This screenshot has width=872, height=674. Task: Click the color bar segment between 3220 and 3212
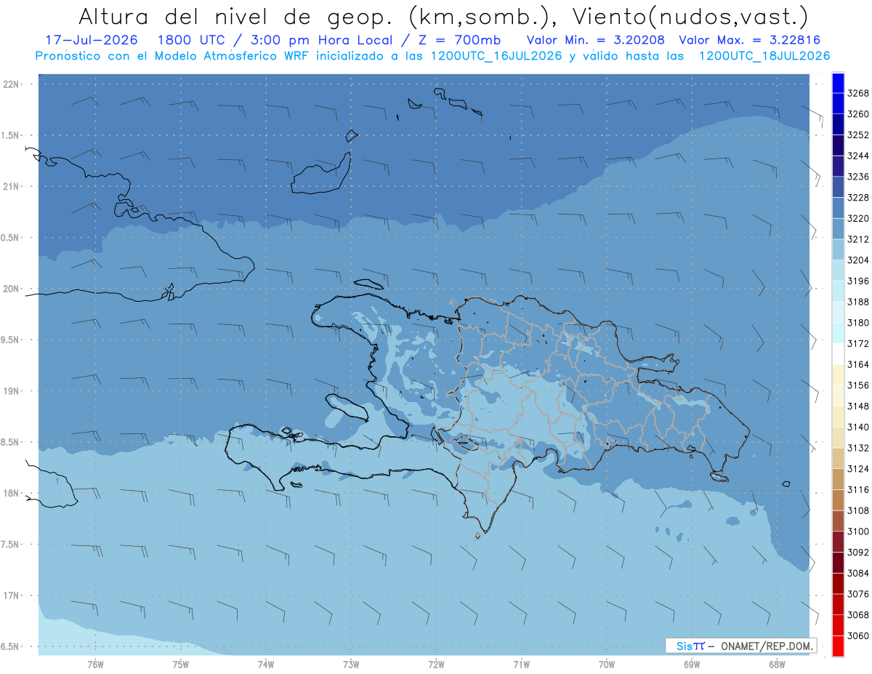point(838,228)
